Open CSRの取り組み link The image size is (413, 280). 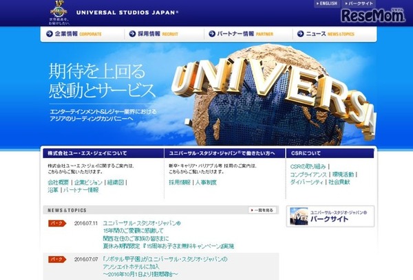pos(308,167)
